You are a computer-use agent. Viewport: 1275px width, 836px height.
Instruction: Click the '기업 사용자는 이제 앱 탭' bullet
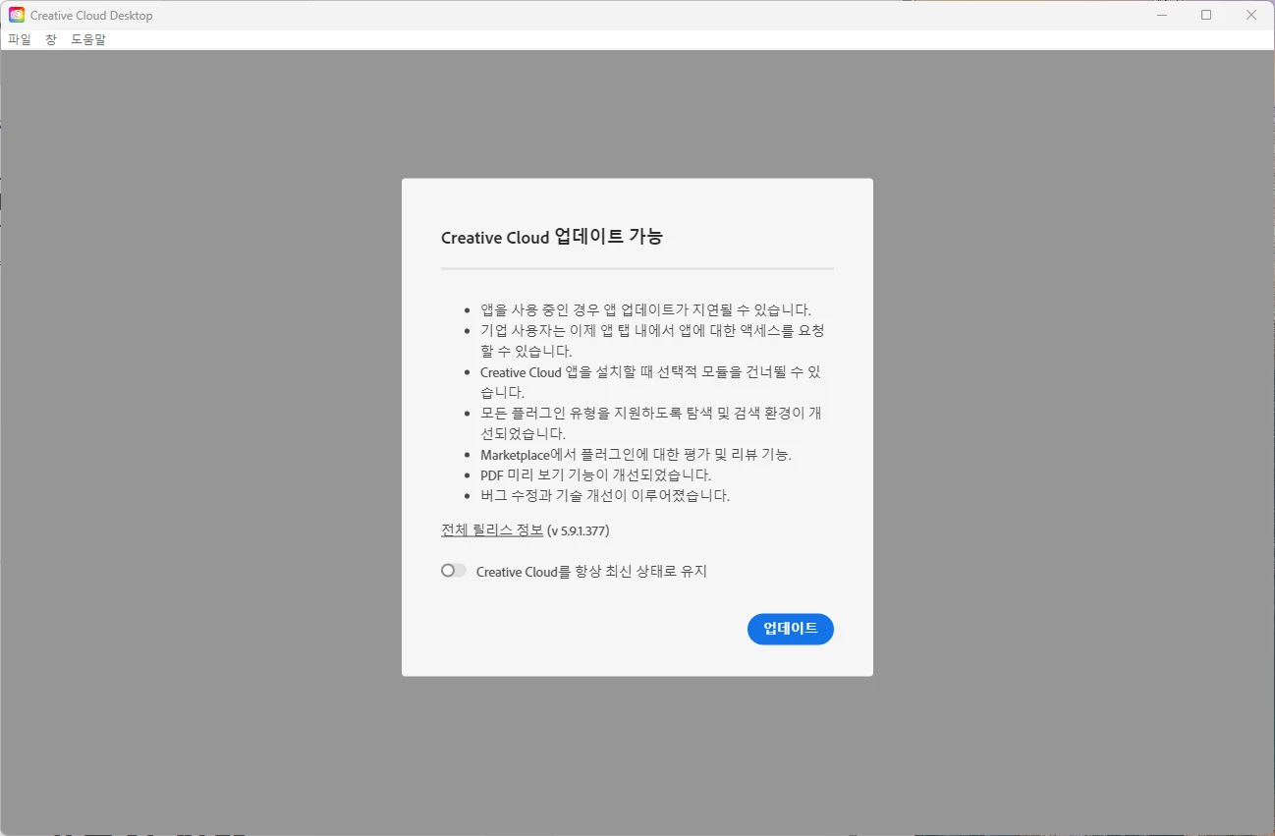[652, 341]
